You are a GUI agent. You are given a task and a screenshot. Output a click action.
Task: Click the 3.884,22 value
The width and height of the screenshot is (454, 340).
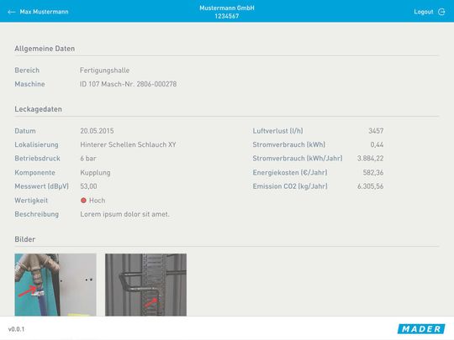tap(370, 159)
